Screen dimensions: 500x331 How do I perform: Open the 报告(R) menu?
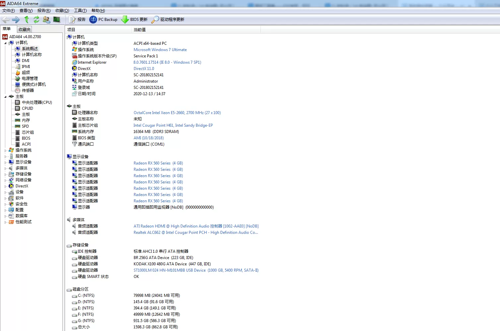coord(44,11)
